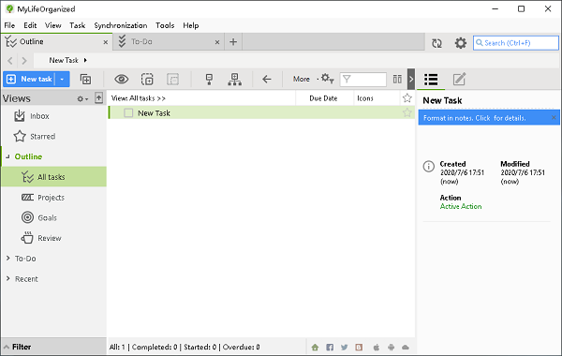Click the navigate back chevron
The height and width of the screenshot is (356, 562).
[x=10, y=61]
